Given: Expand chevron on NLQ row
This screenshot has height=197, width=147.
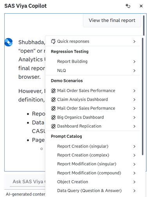Looking at the screenshot, I should tap(134, 71).
